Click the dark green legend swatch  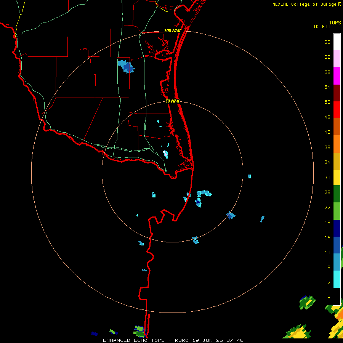click(337, 194)
